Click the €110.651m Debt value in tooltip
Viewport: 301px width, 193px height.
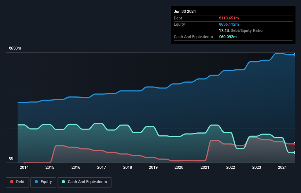click(229, 18)
